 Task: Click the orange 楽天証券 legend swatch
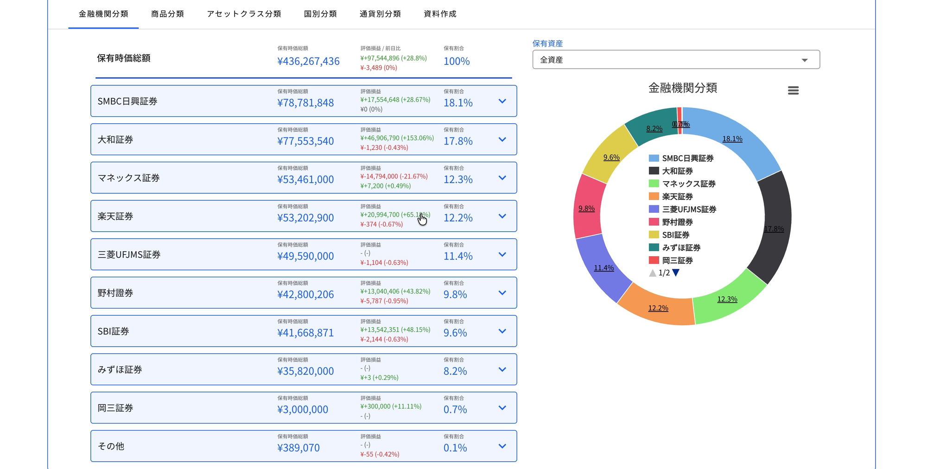pyautogui.click(x=654, y=196)
